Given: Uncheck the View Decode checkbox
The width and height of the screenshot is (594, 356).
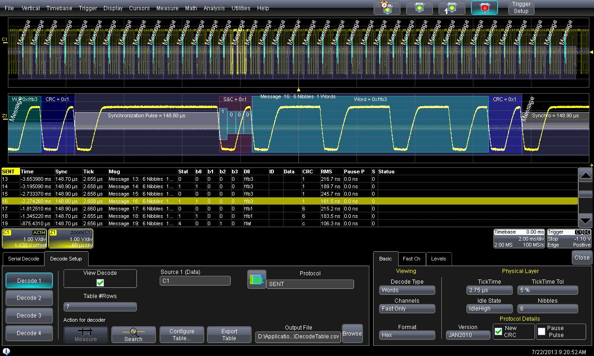Looking at the screenshot, I should (x=100, y=282).
